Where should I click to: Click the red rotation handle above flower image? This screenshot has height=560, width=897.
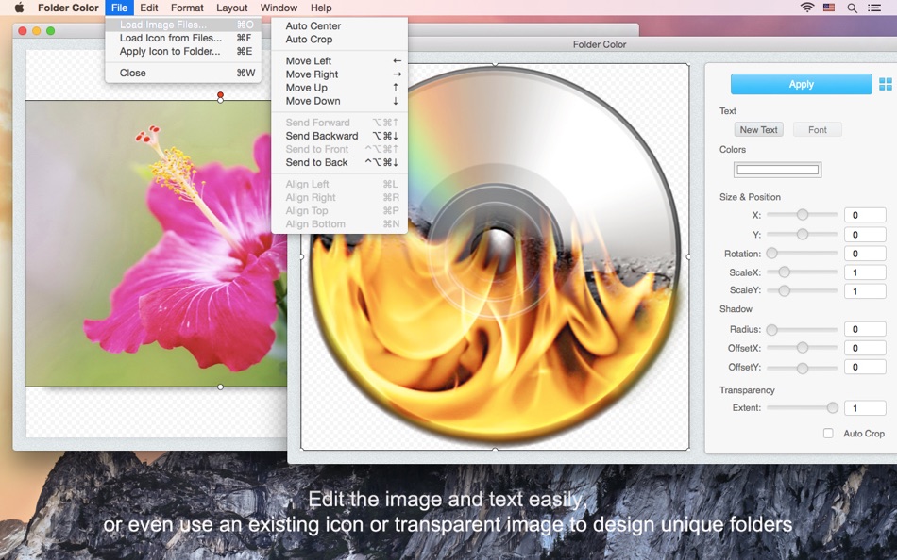(x=220, y=95)
